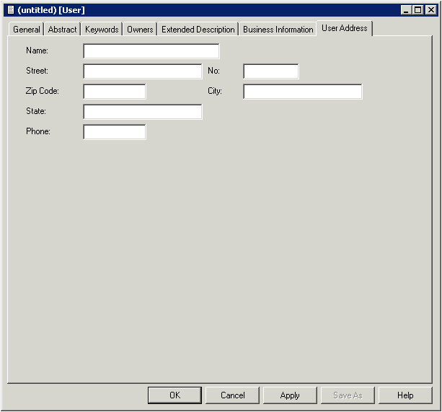Open the Abstract tab

click(62, 30)
